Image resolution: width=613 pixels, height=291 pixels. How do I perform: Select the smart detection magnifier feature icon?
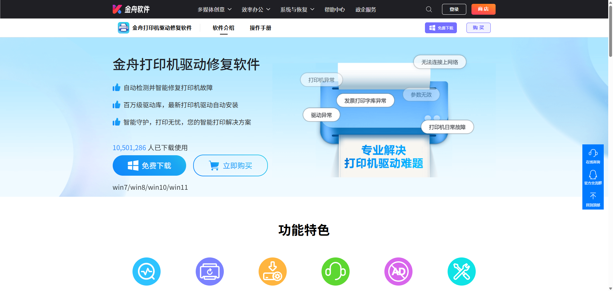147,271
